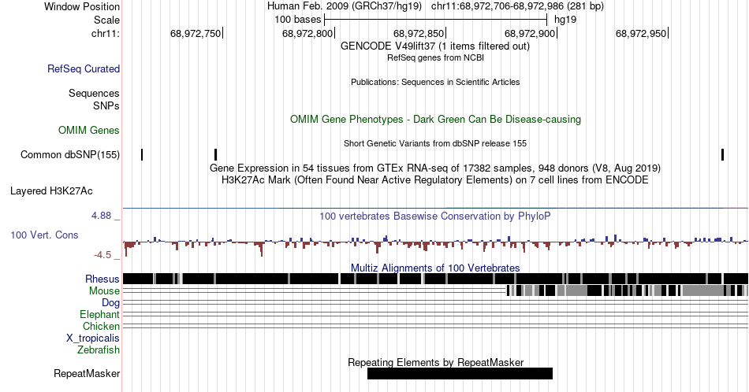749x392 pixels.
Task: Open the RefSeq Curated track label
Action: click(84, 68)
